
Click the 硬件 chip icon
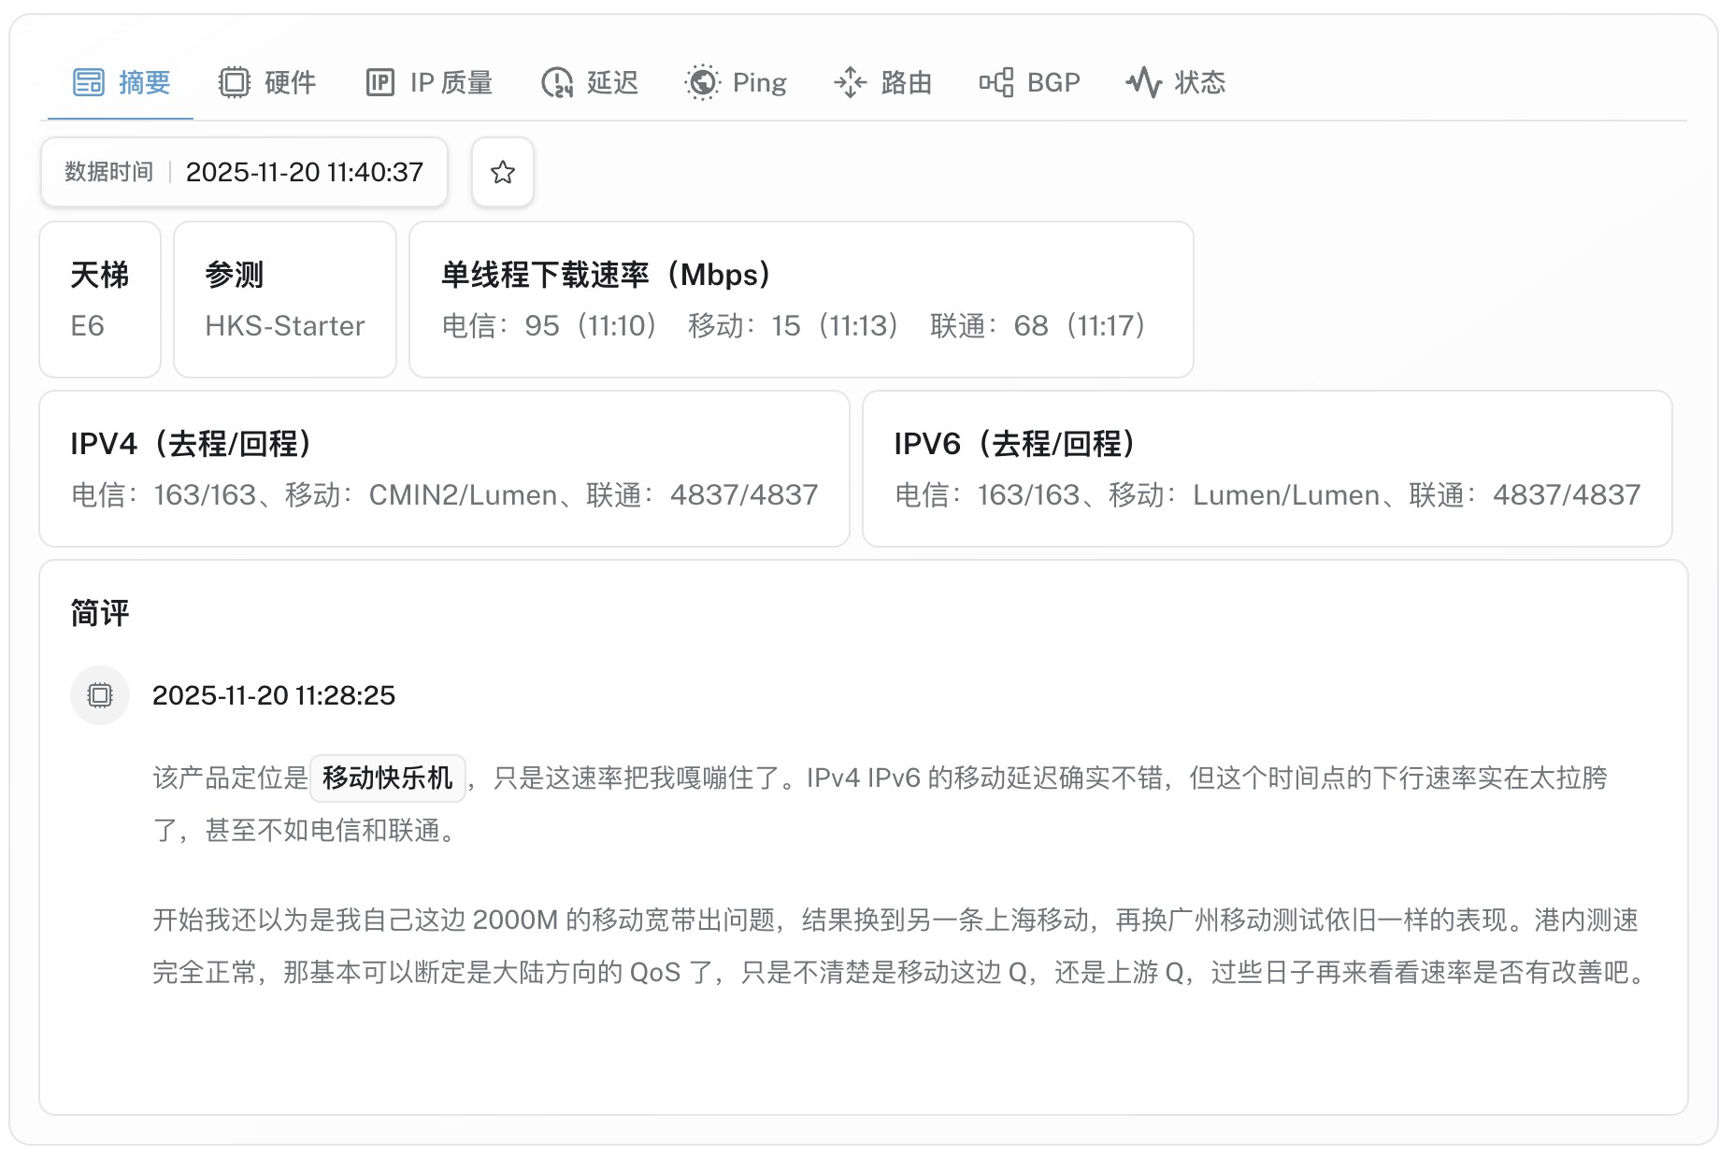click(234, 82)
